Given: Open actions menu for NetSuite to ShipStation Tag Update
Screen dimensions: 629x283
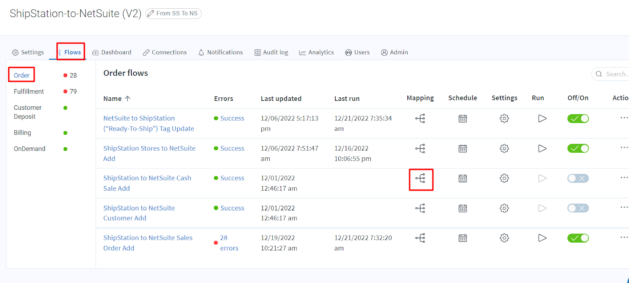Looking at the screenshot, I should pos(624,118).
